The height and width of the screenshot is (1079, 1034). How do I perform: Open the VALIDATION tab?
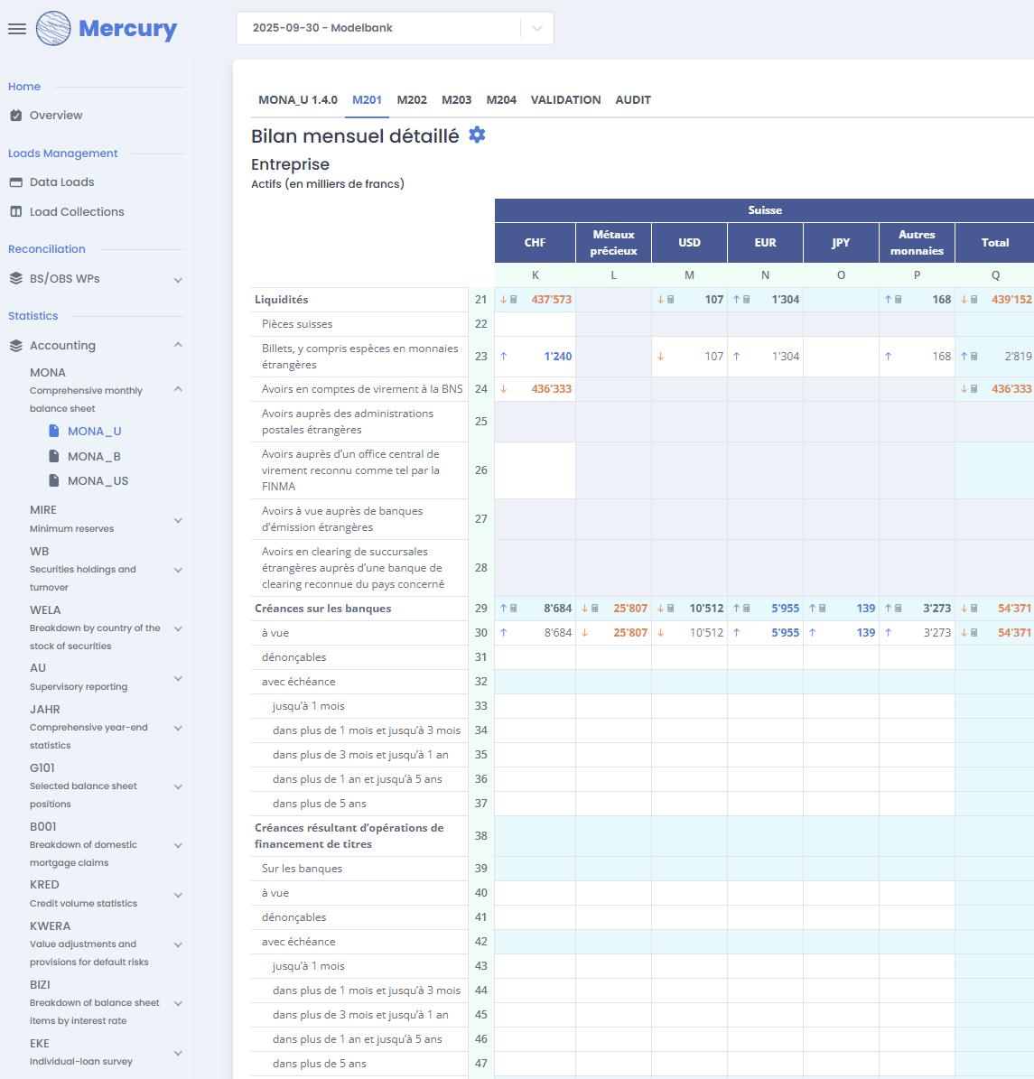pos(565,100)
